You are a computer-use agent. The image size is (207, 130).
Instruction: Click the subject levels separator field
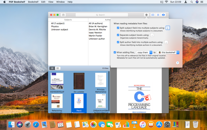tap(152, 35)
